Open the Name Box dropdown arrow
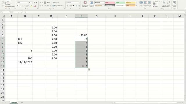Screen dimensions: 186x104 point(9,12)
